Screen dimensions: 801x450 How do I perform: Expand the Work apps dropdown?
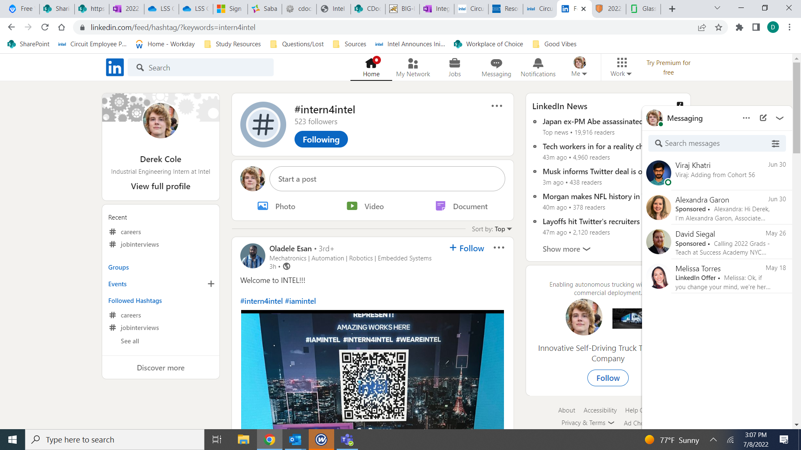pos(621,67)
